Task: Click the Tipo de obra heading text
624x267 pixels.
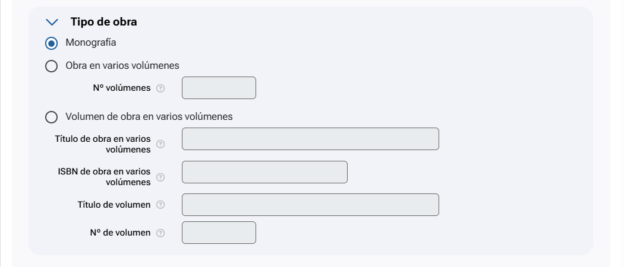Action: click(103, 22)
